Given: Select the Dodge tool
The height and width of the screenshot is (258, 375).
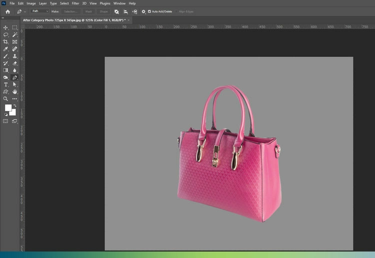Looking at the screenshot, I should click(x=5, y=77).
